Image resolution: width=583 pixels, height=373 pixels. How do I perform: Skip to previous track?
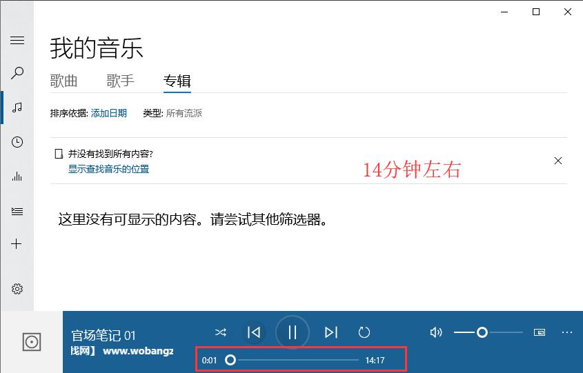pos(255,332)
